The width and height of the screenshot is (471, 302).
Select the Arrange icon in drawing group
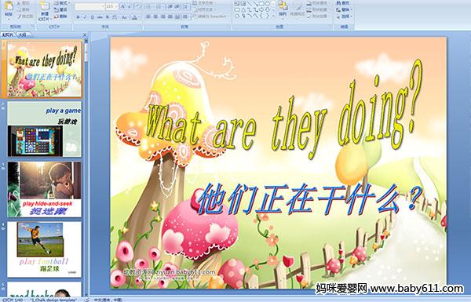point(283,9)
